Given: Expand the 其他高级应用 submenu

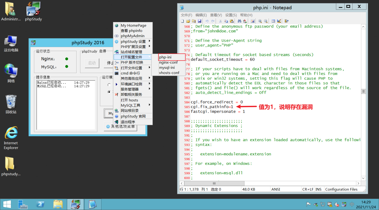Looking at the screenshot, I should (133, 78).
